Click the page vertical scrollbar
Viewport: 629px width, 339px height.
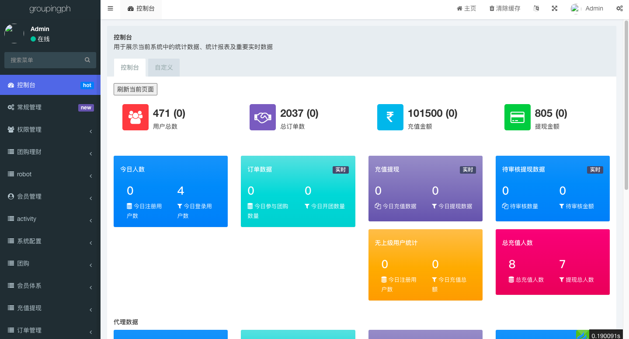[x=626, y=105]
